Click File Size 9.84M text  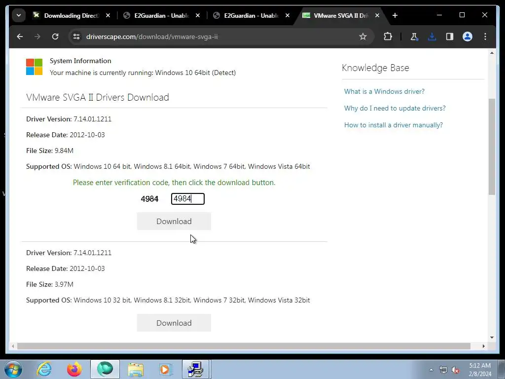(50, 151)
